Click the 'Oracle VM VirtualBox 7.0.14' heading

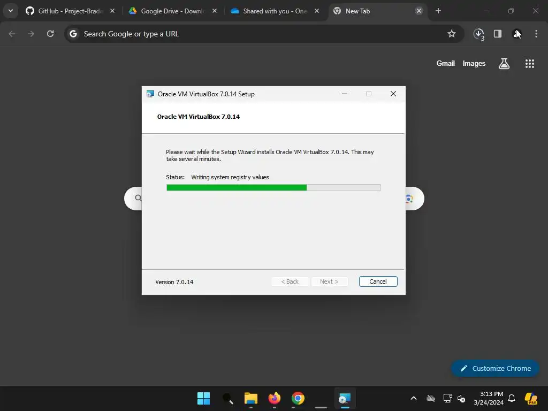click(198, 117)
